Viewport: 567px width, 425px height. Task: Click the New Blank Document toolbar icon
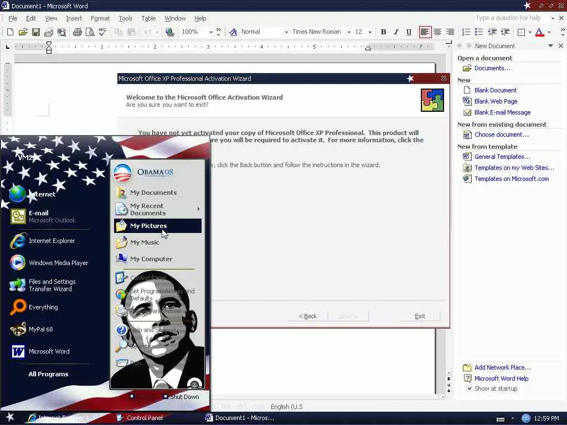point(10,32)
